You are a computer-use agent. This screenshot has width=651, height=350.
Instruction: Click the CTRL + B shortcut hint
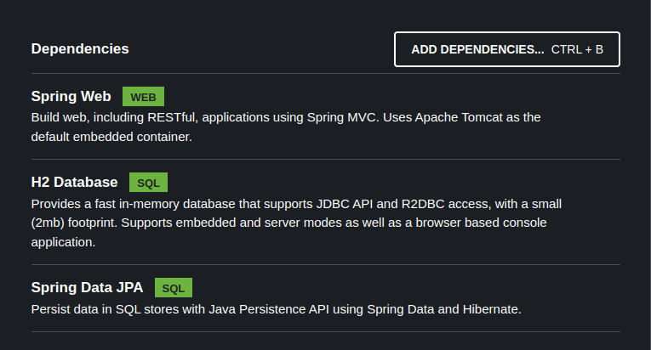577,49
